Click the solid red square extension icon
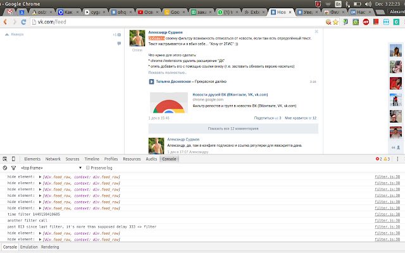The height and width of the screenshot is (253, 405). point(376,22)
